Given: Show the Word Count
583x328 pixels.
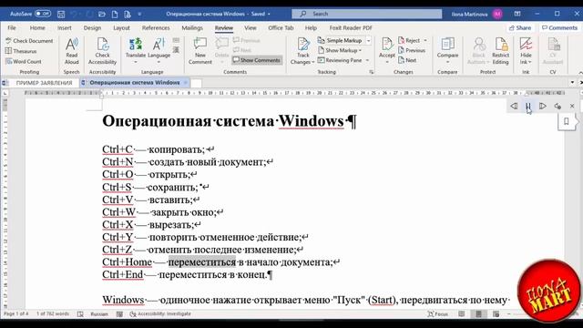Looking at the screenshot, I should [24, 61].
